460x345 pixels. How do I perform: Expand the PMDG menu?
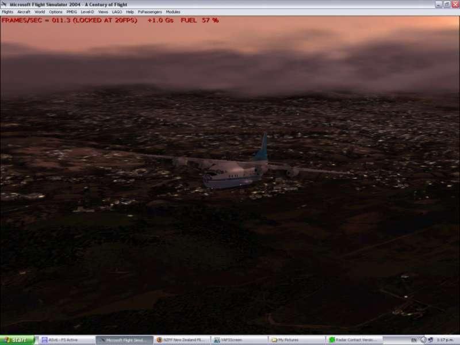click(71, 11)
